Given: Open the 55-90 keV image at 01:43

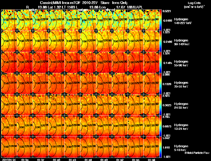Looking at the screenshot, I should click(x=72, y=63).
